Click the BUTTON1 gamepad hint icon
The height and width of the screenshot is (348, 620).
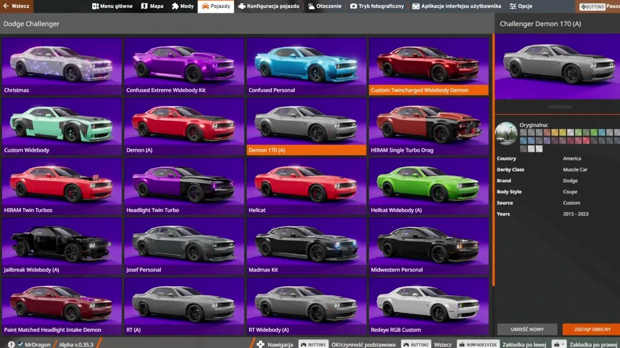(313, 345)
